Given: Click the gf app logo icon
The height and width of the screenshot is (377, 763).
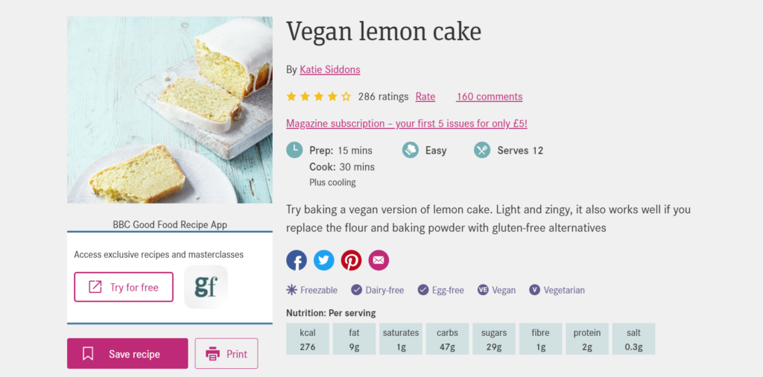Looking at the screenshot, I should [206, 287].
